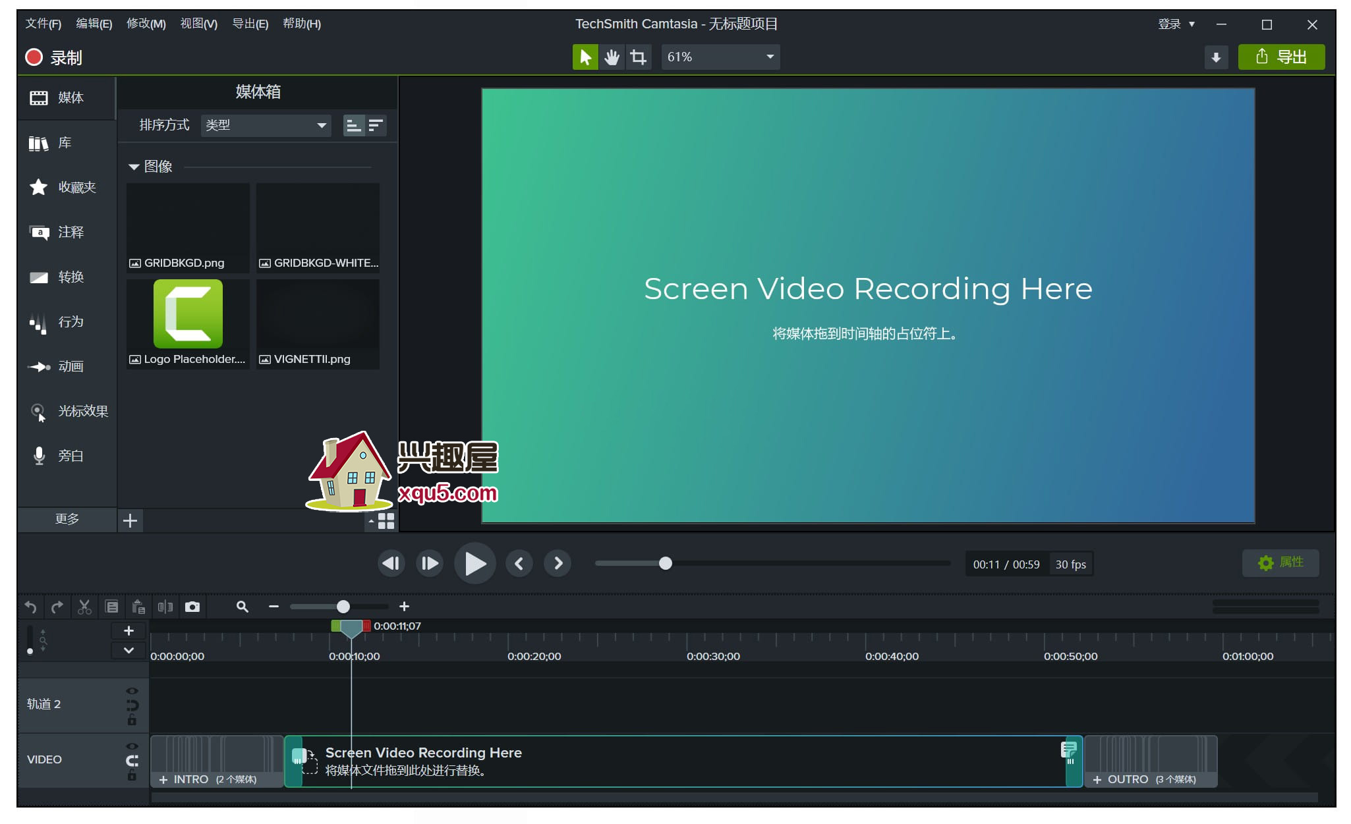This screenshot has width=1351, height=824.
Task: Open the 登录 sign-in dropdown
Action: click(x=1176, y=24)
